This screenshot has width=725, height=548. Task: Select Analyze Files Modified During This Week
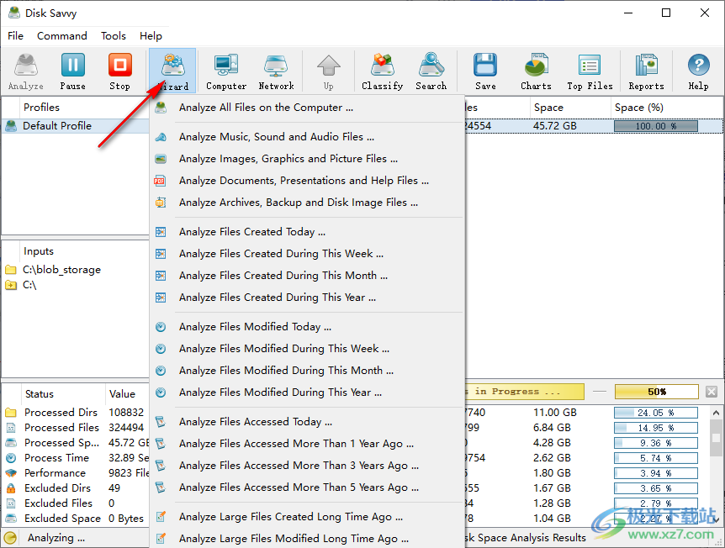coord(307,349)
